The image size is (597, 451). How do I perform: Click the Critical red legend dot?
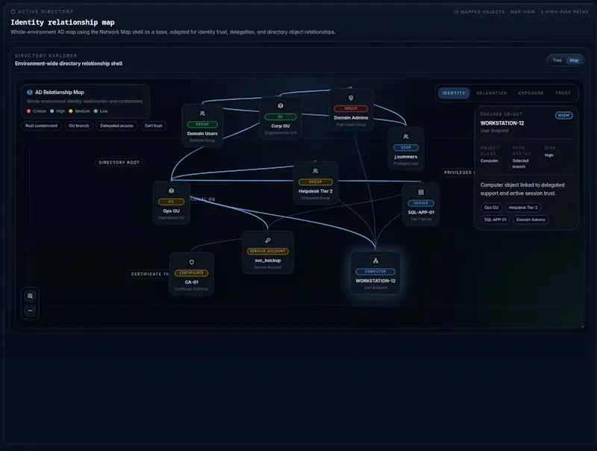point(28,111)
